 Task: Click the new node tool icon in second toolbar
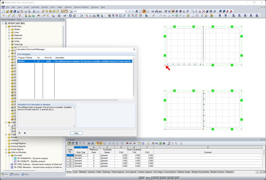(3, 16)
